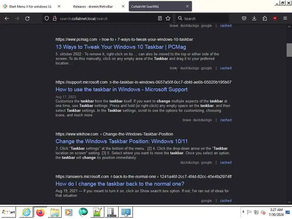Expand more options for PCMag result
The image size is (292, 219).
[216, 68]
